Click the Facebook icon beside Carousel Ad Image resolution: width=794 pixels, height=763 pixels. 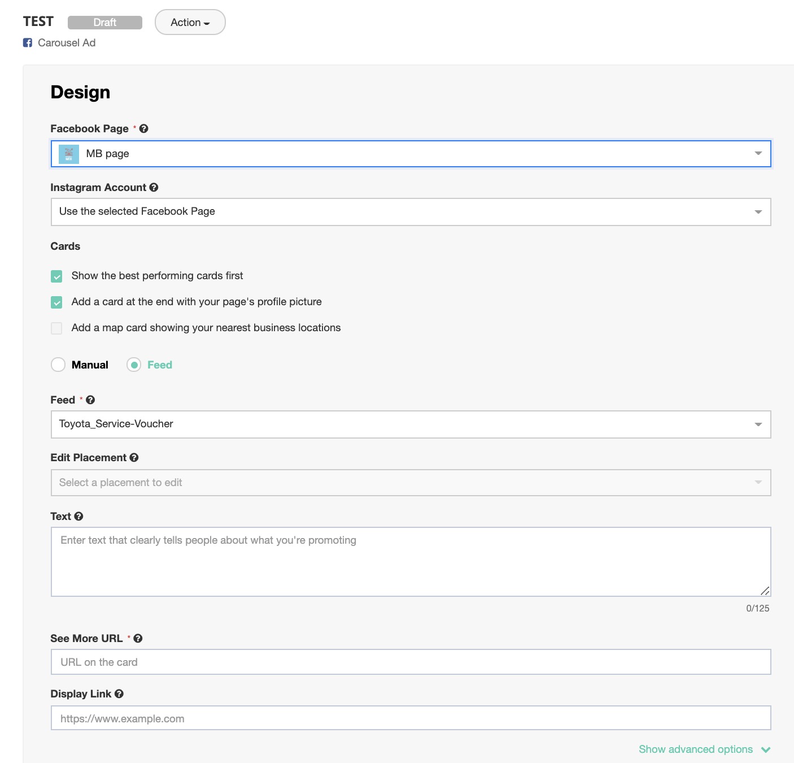28,43
